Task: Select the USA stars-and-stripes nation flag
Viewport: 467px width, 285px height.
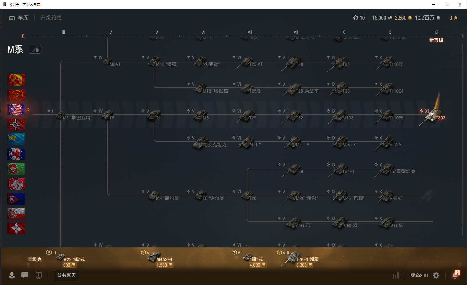Action: 16,110
